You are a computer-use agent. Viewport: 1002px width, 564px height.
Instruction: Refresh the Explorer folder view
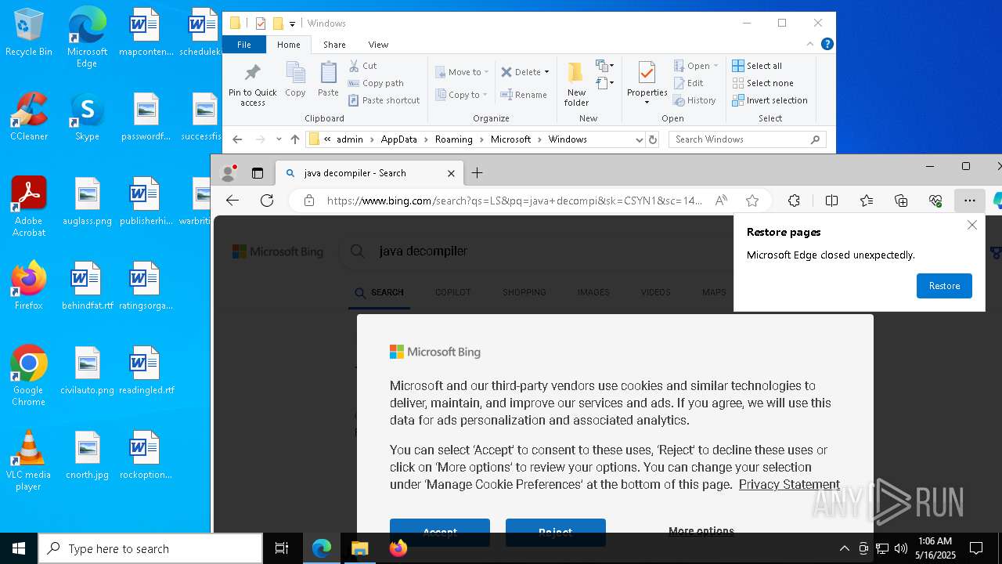653,139
